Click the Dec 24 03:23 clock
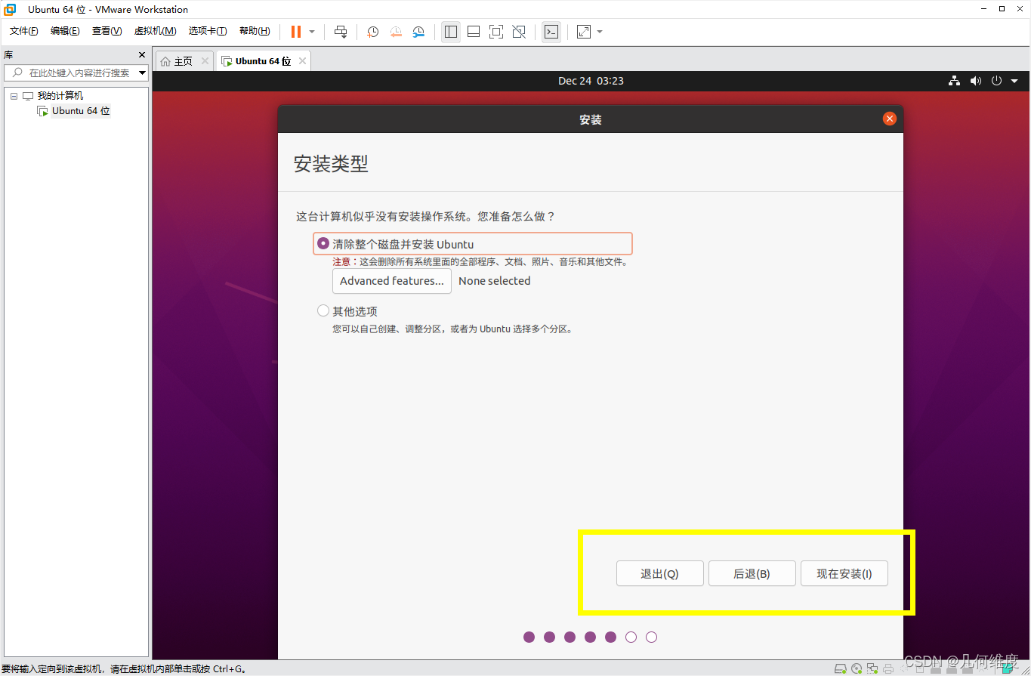This screenshot has width=1031, height=676. pos(591,81)
